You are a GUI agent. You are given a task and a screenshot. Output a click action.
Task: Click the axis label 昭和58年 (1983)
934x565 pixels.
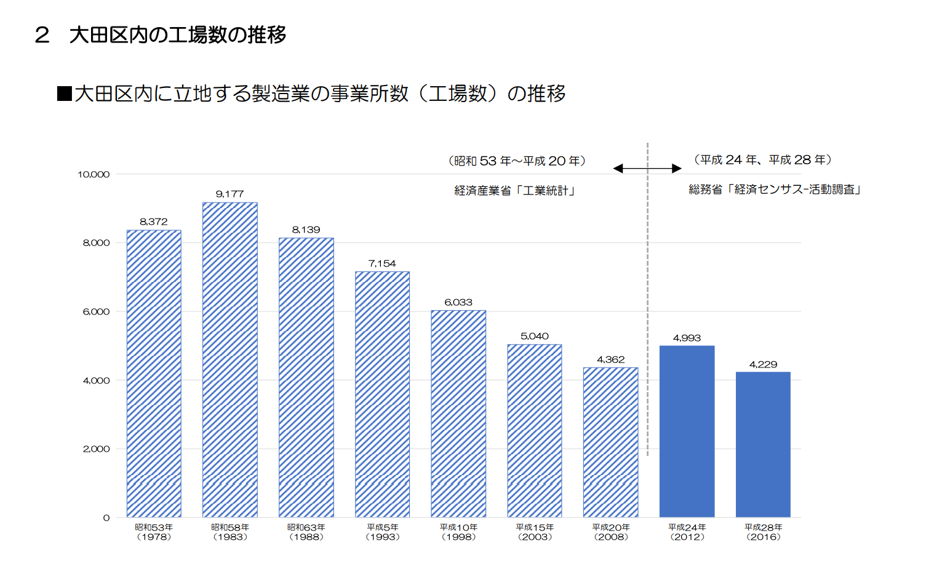pos(230,532)
